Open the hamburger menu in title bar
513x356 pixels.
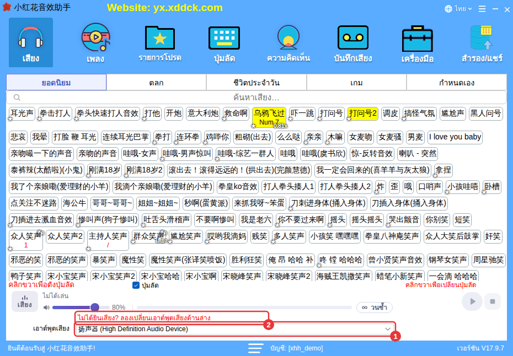[482, 9]
